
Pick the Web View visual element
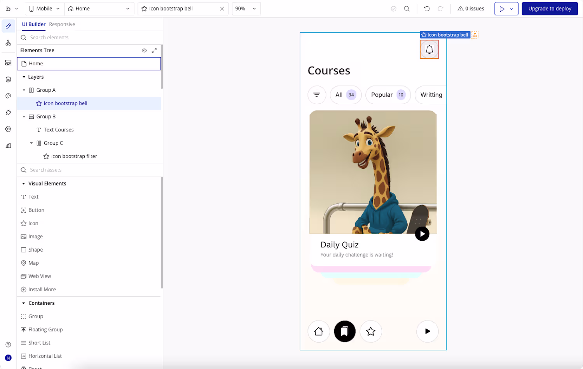[36, 276]
